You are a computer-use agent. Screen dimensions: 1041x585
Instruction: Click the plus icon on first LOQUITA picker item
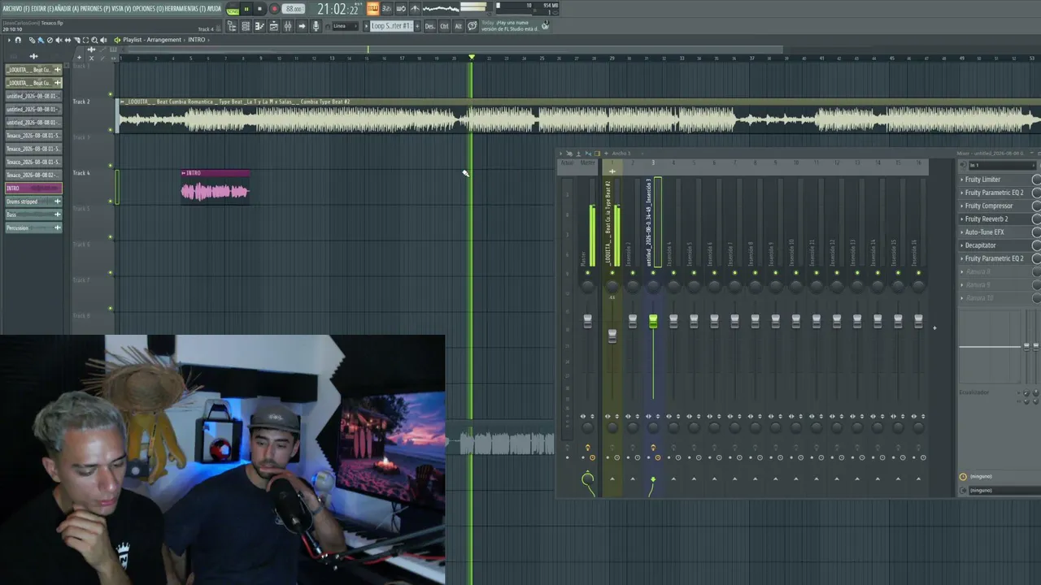(57, 70)
